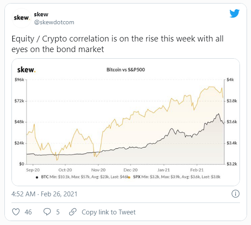Open the @skewdotcom handle link
The width and height of the screenshot is (251, 225).
click(x=54, y=22)
